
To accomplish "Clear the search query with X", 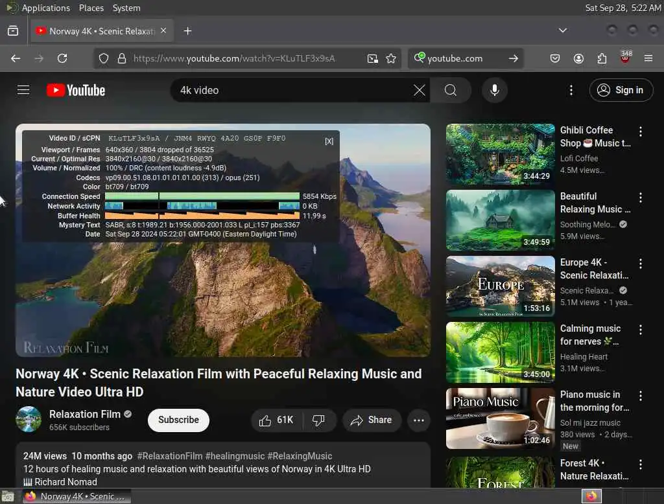I will (420, 90).
